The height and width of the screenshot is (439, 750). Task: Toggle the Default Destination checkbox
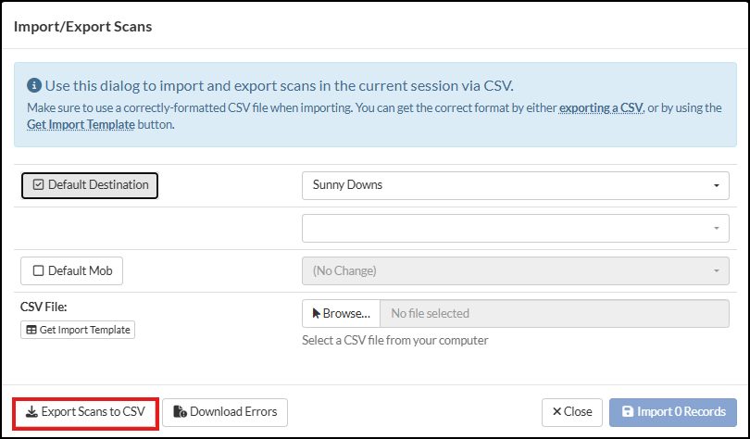38,185
